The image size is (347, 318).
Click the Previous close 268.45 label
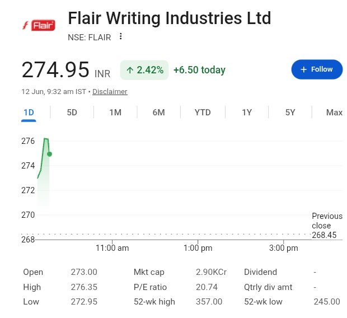click(x=327, y=226)
